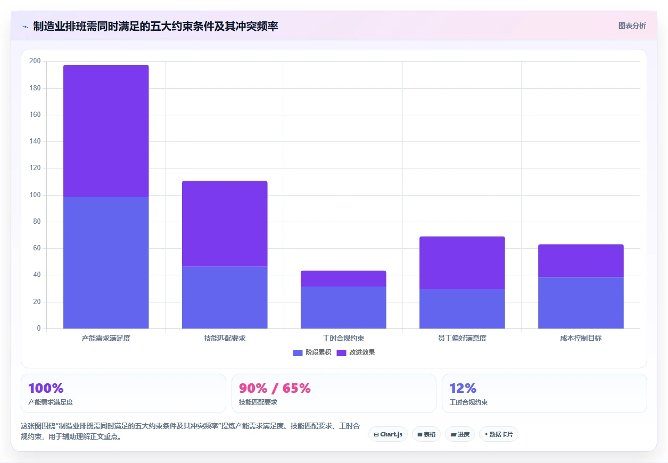The height and width of the screenshot is (463, 668).
Task: Click the 技能匹配要求 caption under 90% / 65%
Action: (258, 402)
